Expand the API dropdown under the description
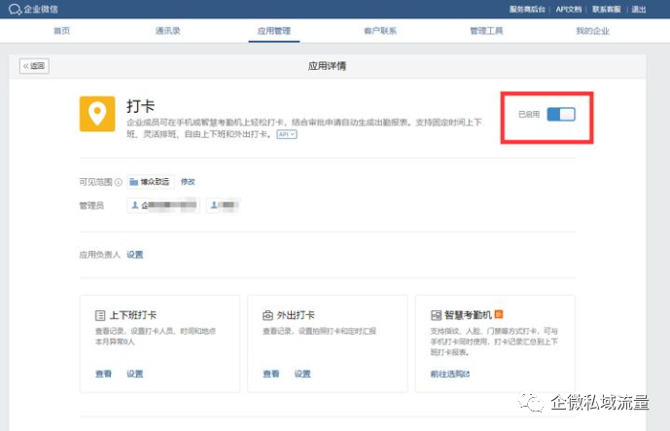 [x=286, y=135]
